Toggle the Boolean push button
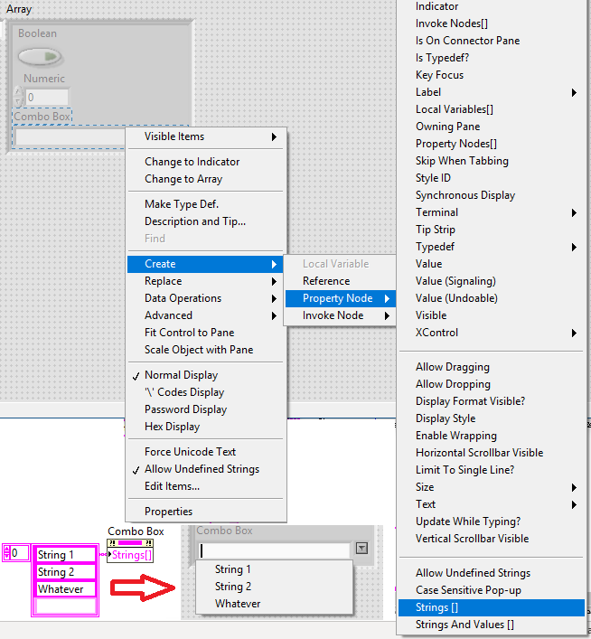Screen dimensions: 591x639 click(40, 56)
